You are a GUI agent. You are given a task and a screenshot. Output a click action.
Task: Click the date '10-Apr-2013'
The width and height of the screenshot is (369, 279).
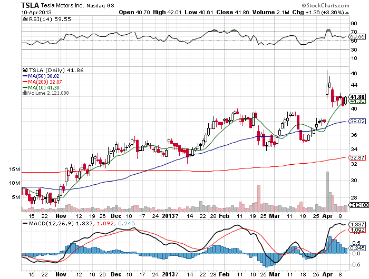coord(36,12)
